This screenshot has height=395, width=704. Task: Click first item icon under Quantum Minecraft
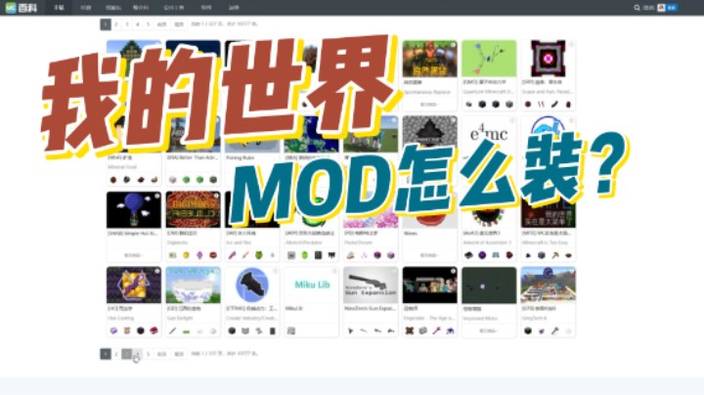468,105
